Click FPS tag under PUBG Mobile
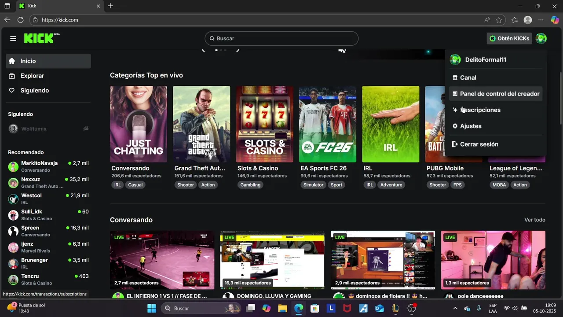563x317 pixels. pyautogui.click(x=457, y=185)
